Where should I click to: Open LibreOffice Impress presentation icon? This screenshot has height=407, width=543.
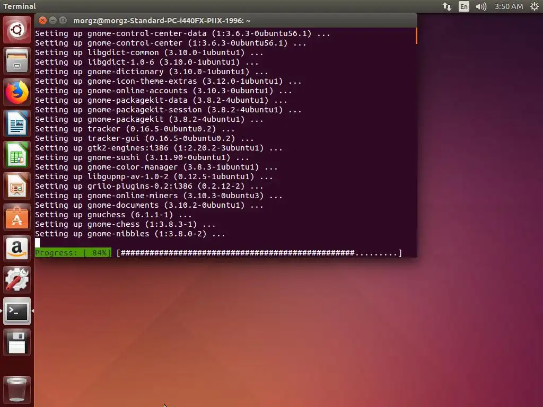16,185
